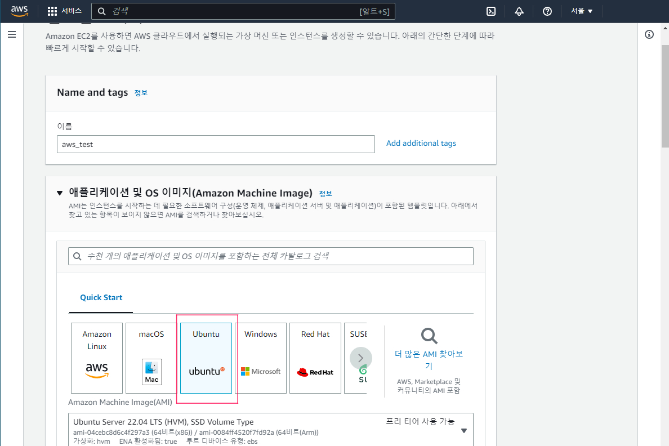Image resolution: width=669 pixels, height=446 pixels.
Task: Click the page vertical scrollbar thumb
Action: (665, 96)
